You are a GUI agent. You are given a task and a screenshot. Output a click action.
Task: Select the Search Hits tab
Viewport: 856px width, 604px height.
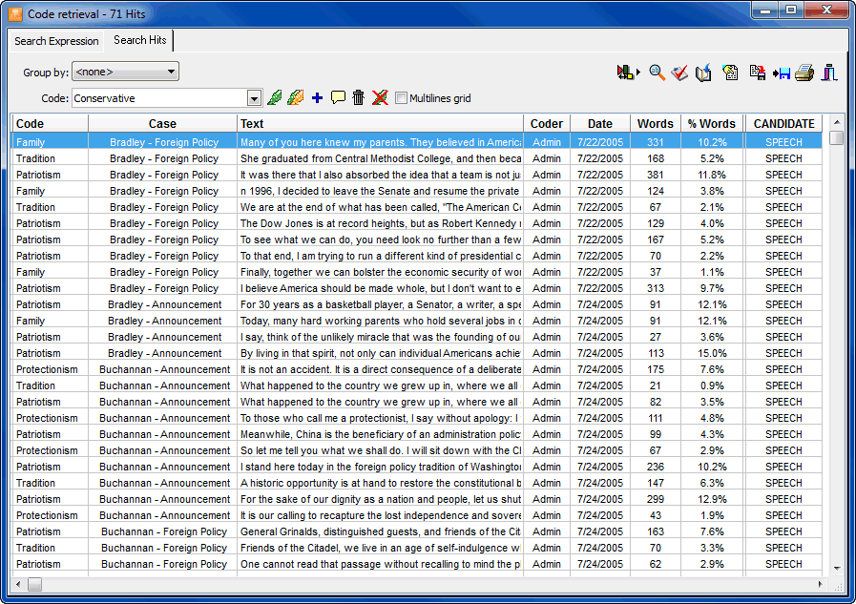pos(139,40)
